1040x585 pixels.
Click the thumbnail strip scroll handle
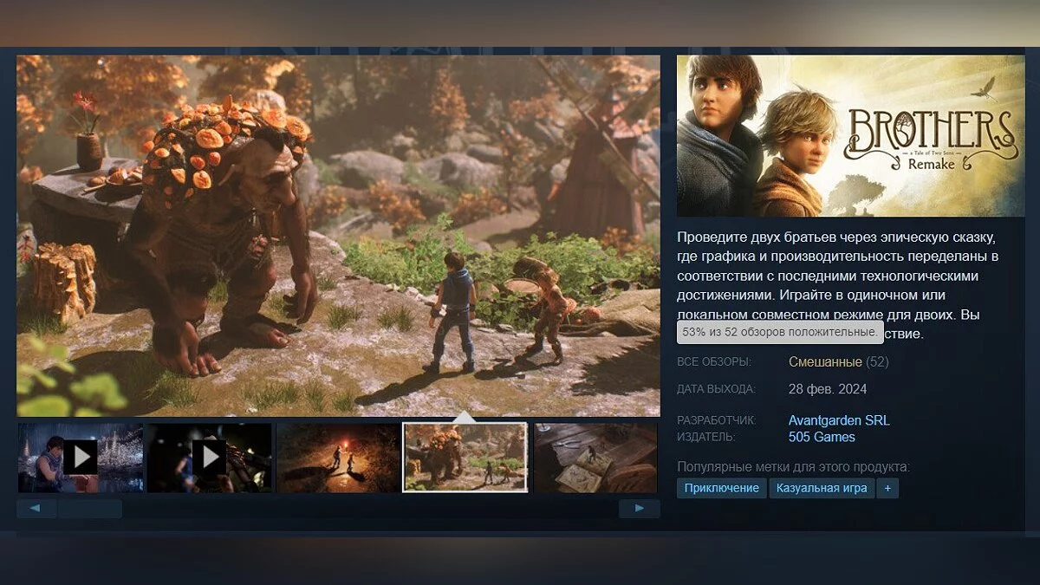point(89,509)
